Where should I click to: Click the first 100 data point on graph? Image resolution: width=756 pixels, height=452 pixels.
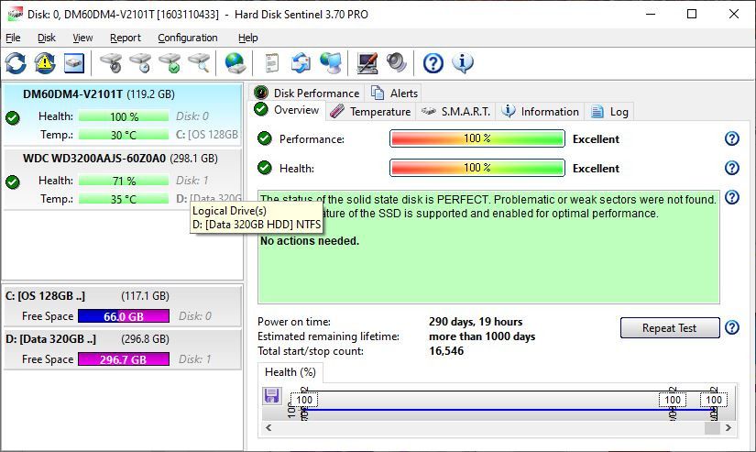pos(303,400)
